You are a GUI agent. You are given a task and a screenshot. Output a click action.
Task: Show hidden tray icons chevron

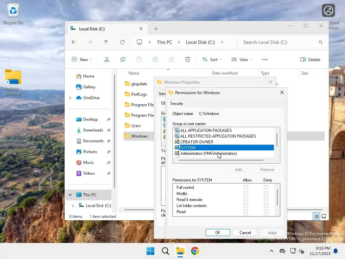point(272,251)
